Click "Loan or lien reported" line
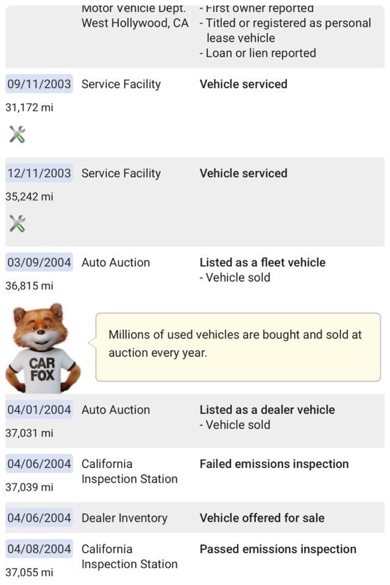 [260, 53]
